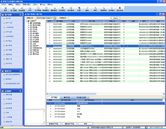Image resolution: width=166 pixels, height=129 pixels.
Task: Click the 打印 print toolbar icon
Action: click(x=30, y=8)
